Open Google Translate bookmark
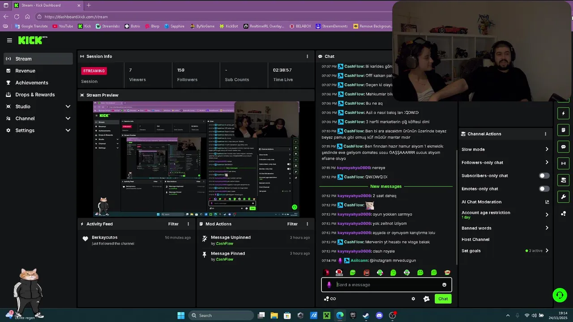 tap(31, 26)
